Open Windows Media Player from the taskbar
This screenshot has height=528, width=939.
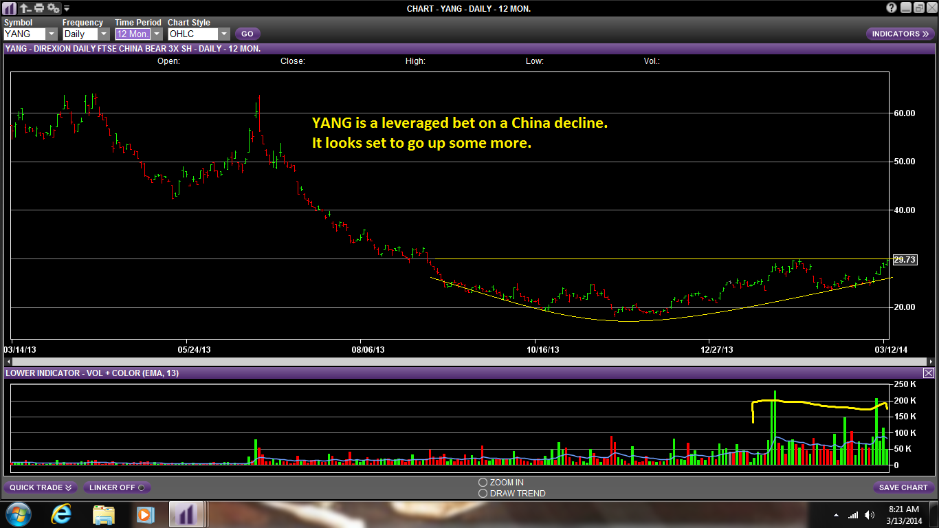144,514
